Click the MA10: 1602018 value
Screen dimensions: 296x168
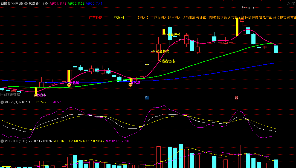pos(117,141)
